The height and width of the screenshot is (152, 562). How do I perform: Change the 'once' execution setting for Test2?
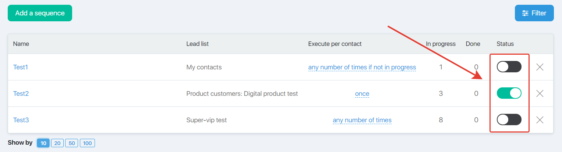tap(362, 94)
